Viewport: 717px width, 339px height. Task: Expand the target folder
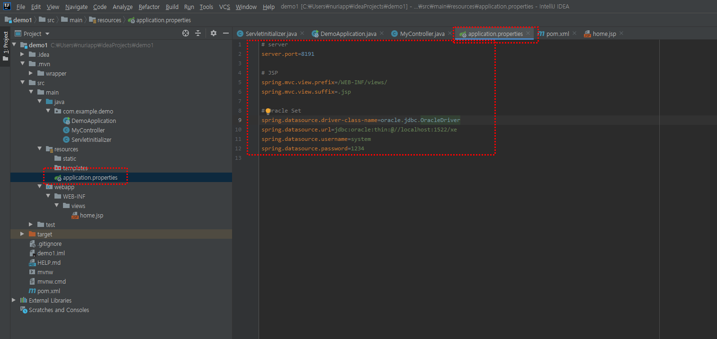point(22,234)
